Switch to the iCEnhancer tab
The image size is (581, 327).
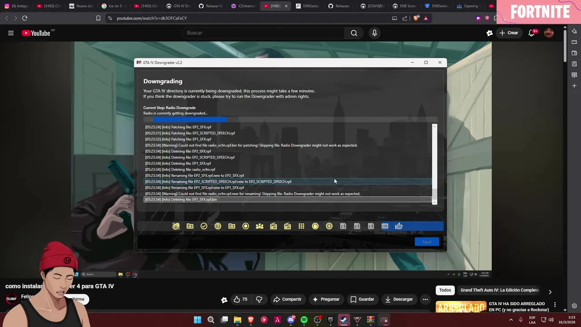[x=243, y=6]
